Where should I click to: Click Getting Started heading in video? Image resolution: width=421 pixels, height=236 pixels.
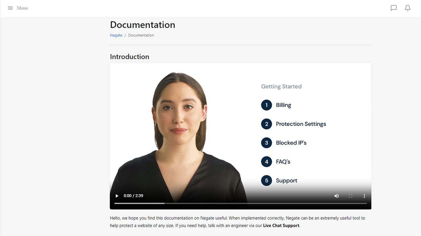coord(281,87)
